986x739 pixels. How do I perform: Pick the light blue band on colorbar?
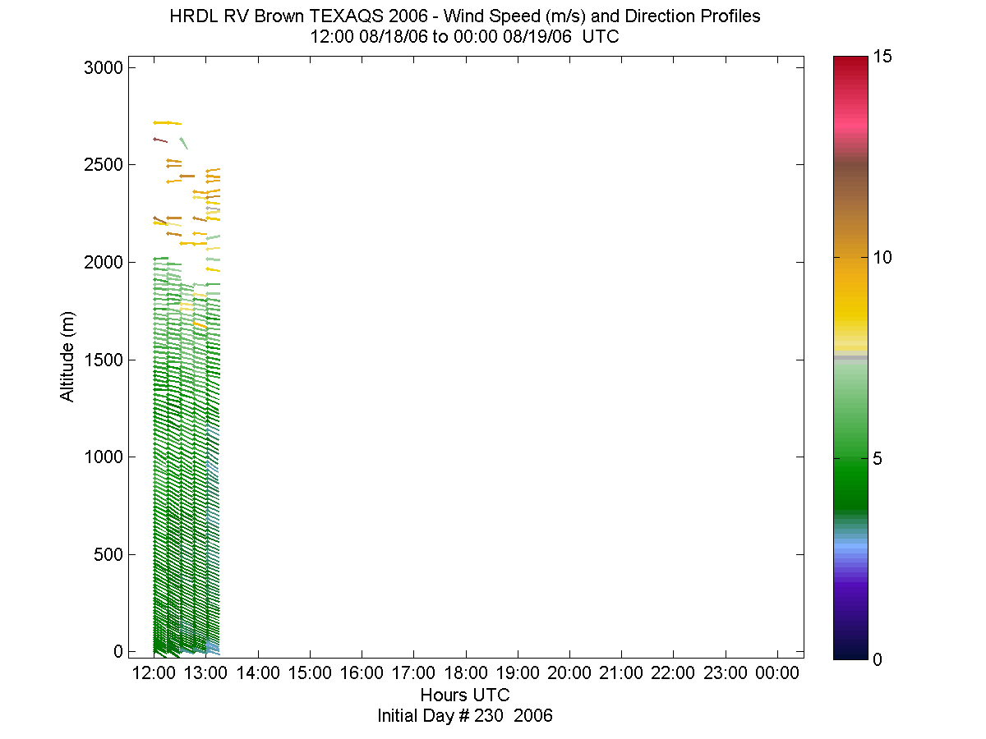pos(850,545)
